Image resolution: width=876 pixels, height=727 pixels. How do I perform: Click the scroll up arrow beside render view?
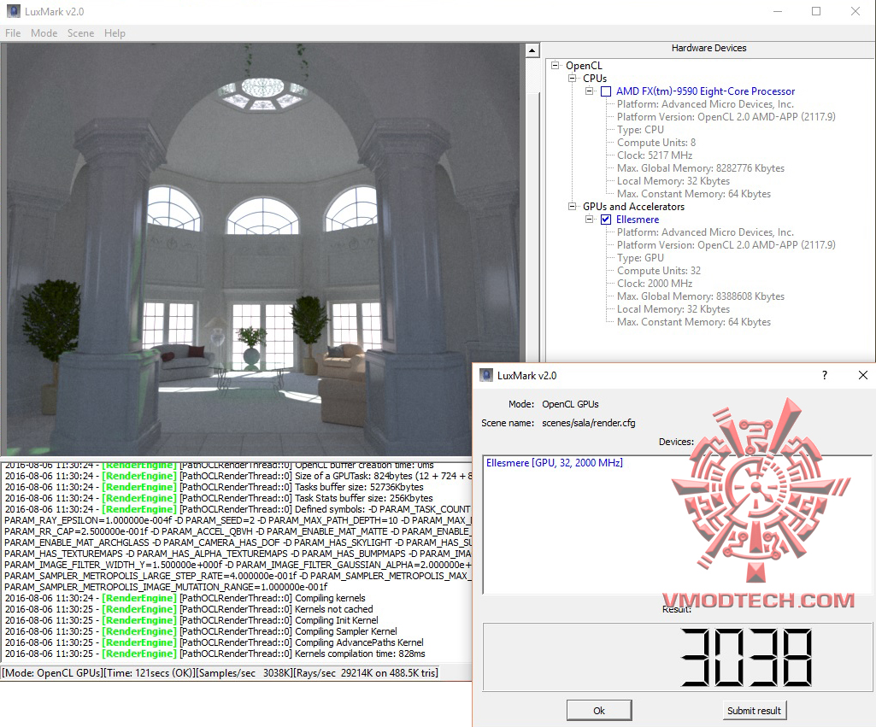[x=532, y=50]
